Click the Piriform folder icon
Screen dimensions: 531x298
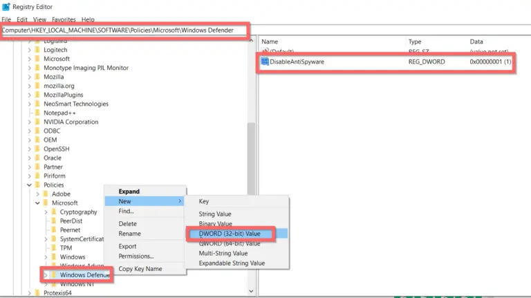point(37,176)
